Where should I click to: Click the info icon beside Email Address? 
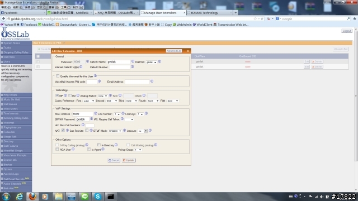point(152,81)
